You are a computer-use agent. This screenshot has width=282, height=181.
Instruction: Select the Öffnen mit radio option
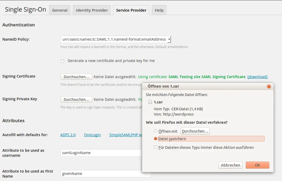(x=156, y=131)
